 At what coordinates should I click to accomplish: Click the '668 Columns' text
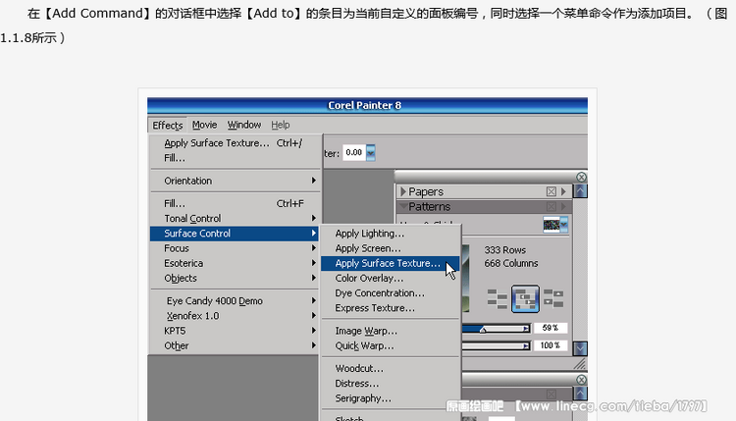[x=511, y=263]
